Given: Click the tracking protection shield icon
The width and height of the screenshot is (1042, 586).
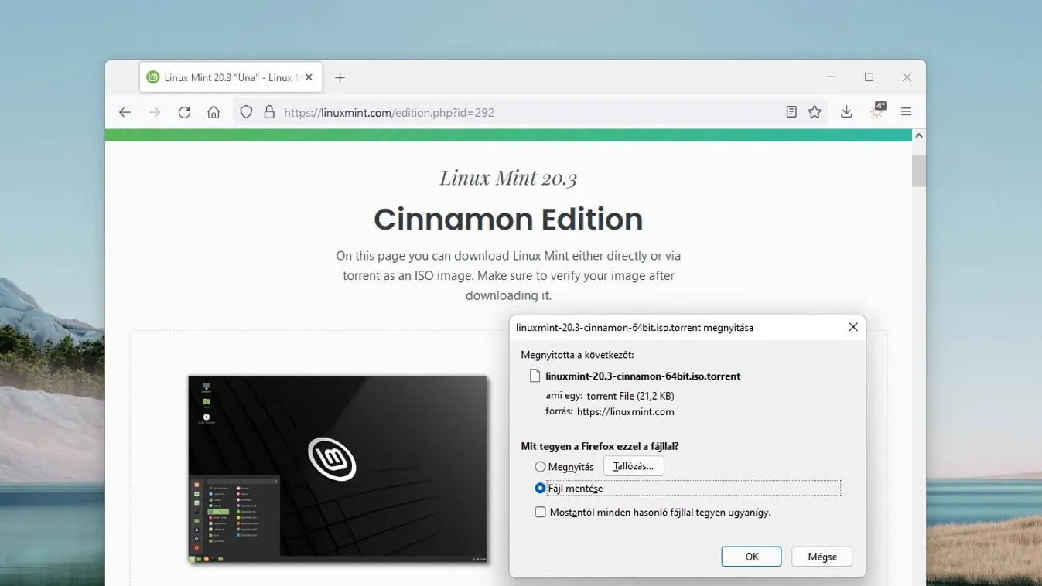Looking at the screenshot, I should (x=246, y=112).
